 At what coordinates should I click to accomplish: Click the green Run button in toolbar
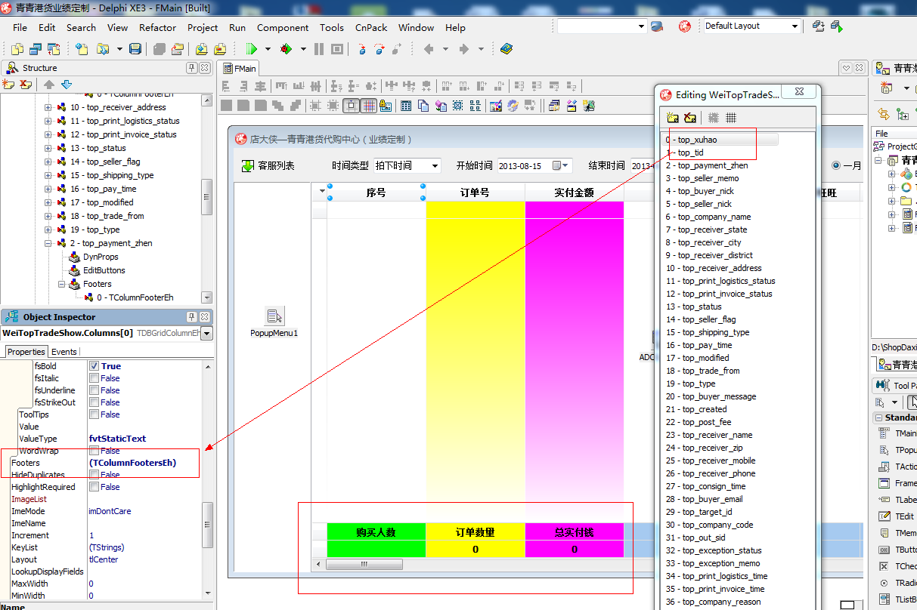252,49
